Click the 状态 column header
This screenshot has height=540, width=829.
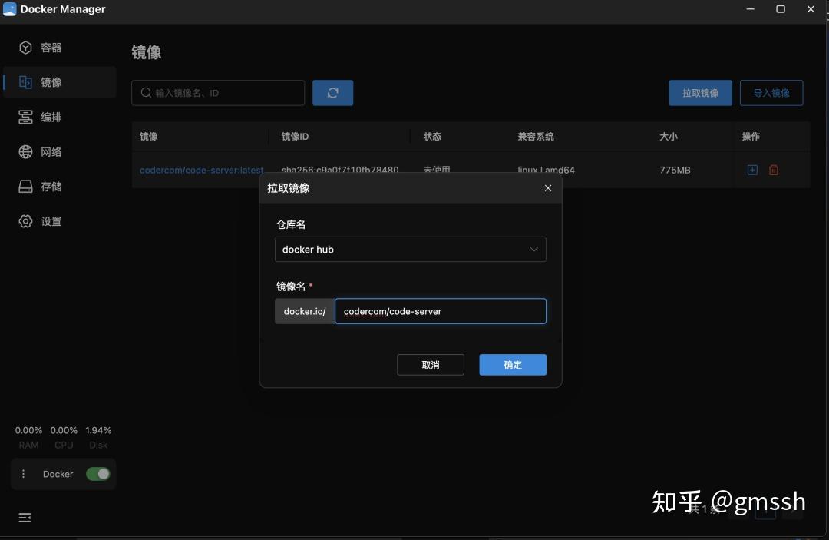(432, 137)
